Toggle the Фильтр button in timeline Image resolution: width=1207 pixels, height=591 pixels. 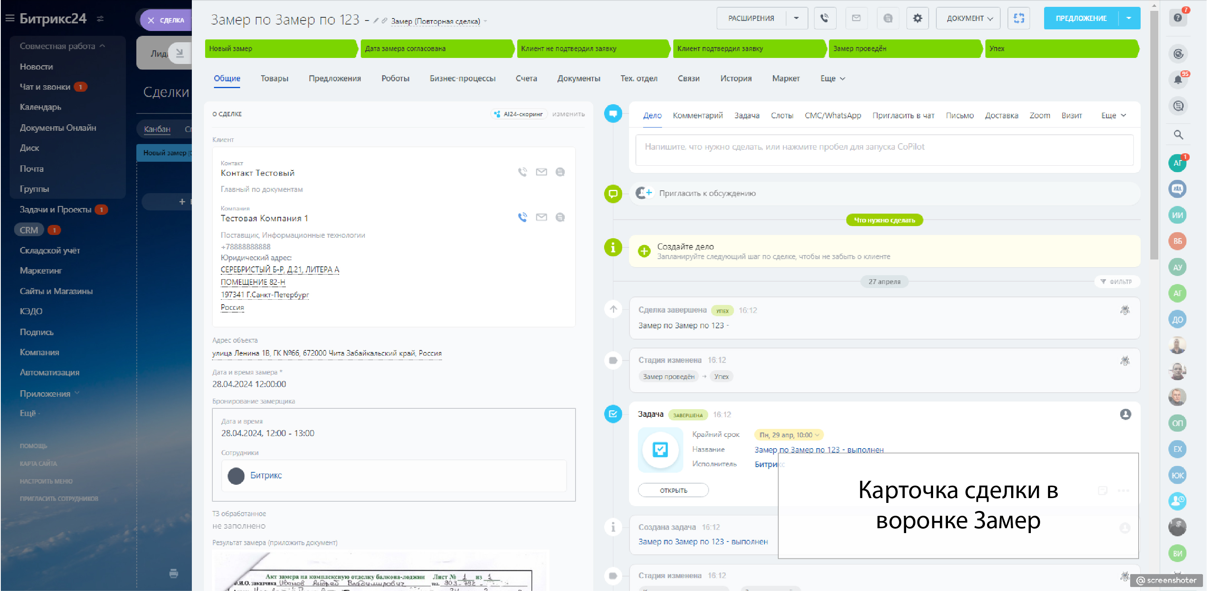(1117, 282)
